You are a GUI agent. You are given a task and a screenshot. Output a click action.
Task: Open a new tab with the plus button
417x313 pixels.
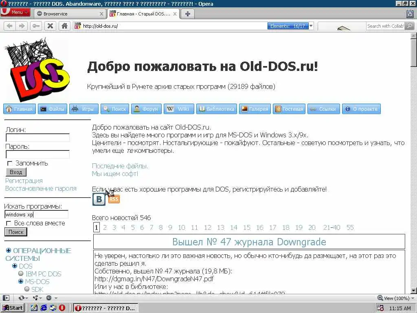coord(187,14)
